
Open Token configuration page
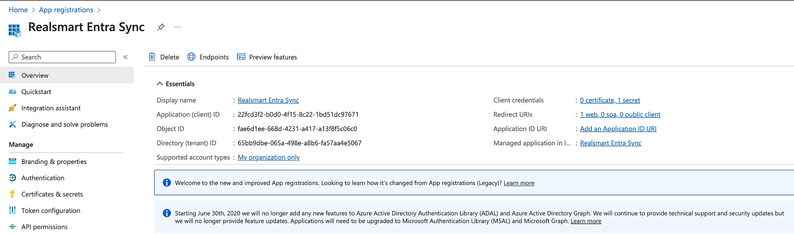[51, 211]
